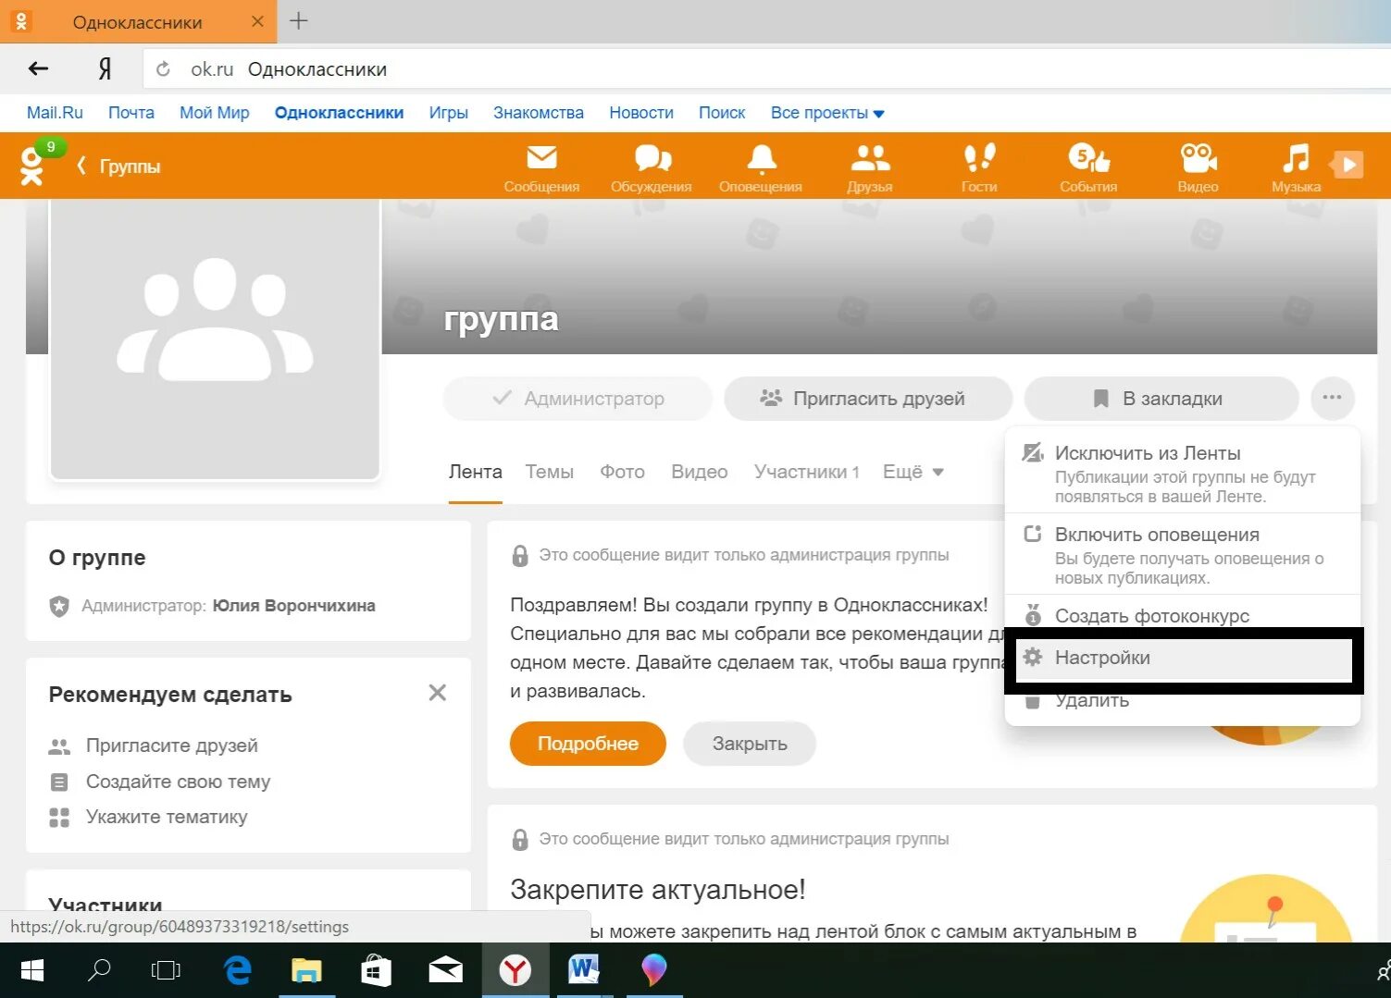
Task: Switch to the Лента tab
Action: point(476,472)
